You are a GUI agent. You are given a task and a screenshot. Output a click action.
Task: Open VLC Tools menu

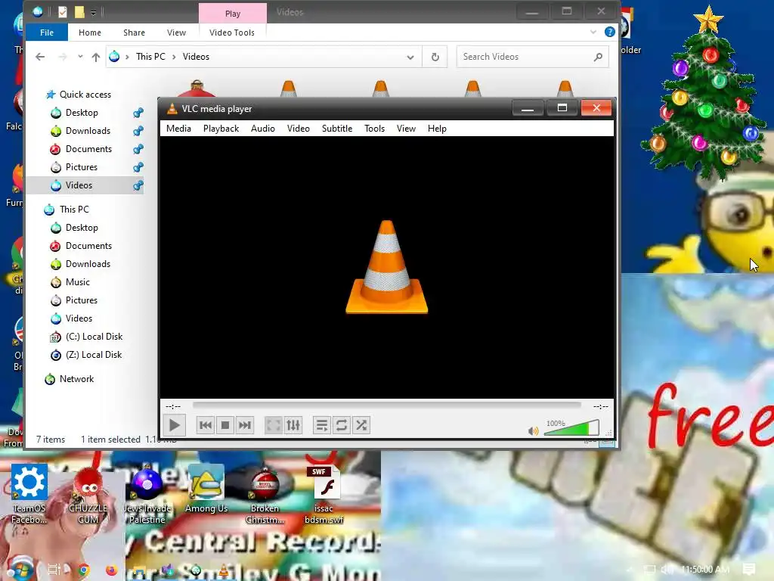(x=375, y=129)
